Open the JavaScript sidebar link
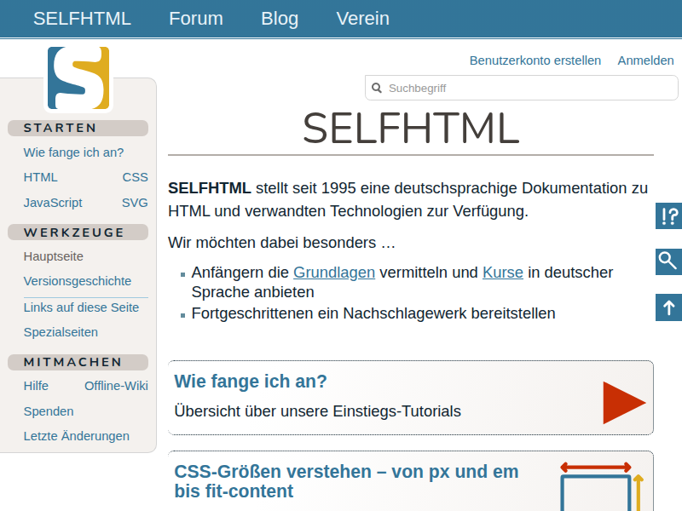 53,203
